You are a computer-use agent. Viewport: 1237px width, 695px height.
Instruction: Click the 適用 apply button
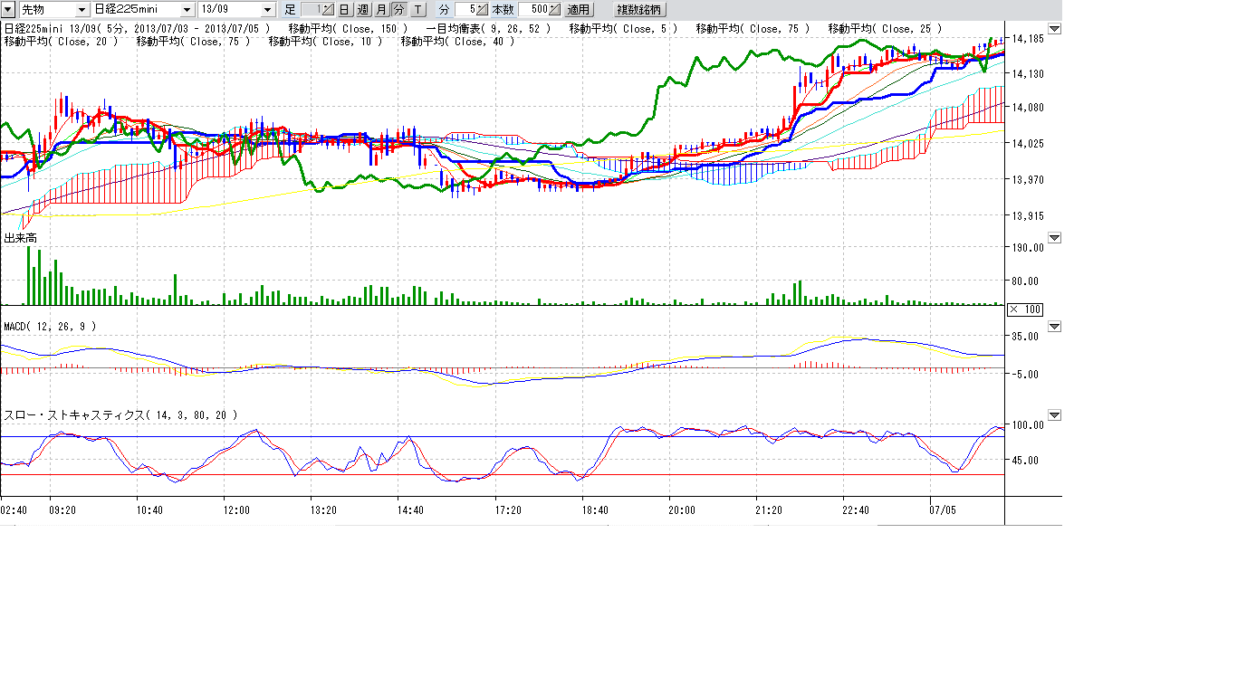click(x=578, y=10)
